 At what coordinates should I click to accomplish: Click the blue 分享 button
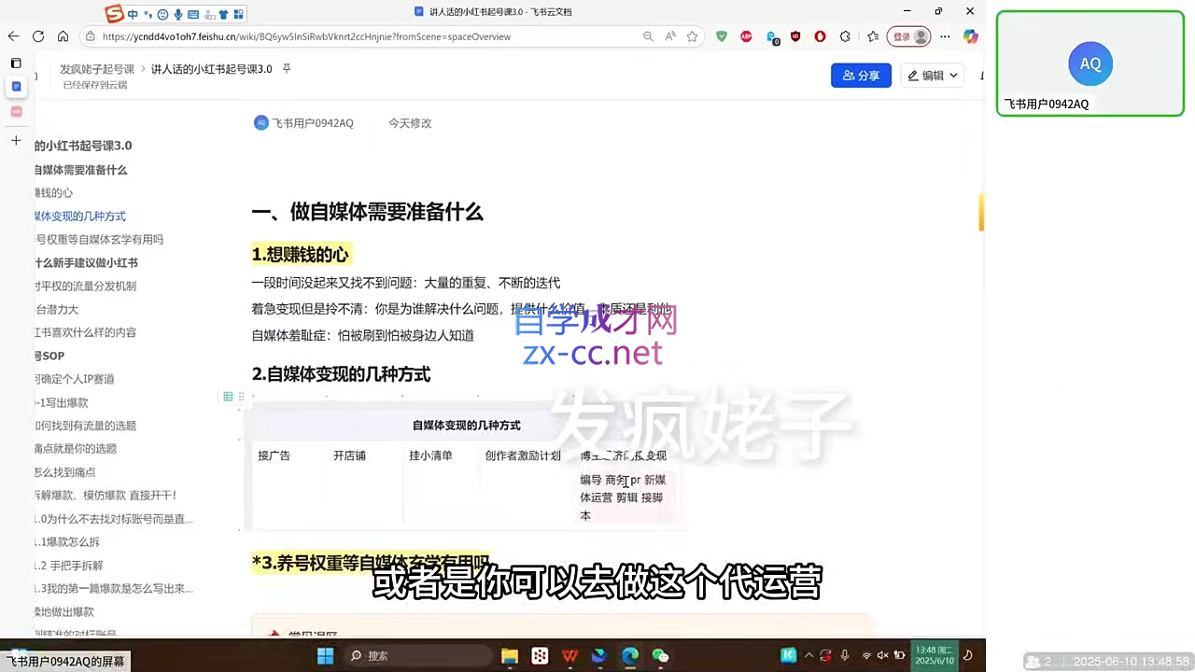(x=861, y=76)
